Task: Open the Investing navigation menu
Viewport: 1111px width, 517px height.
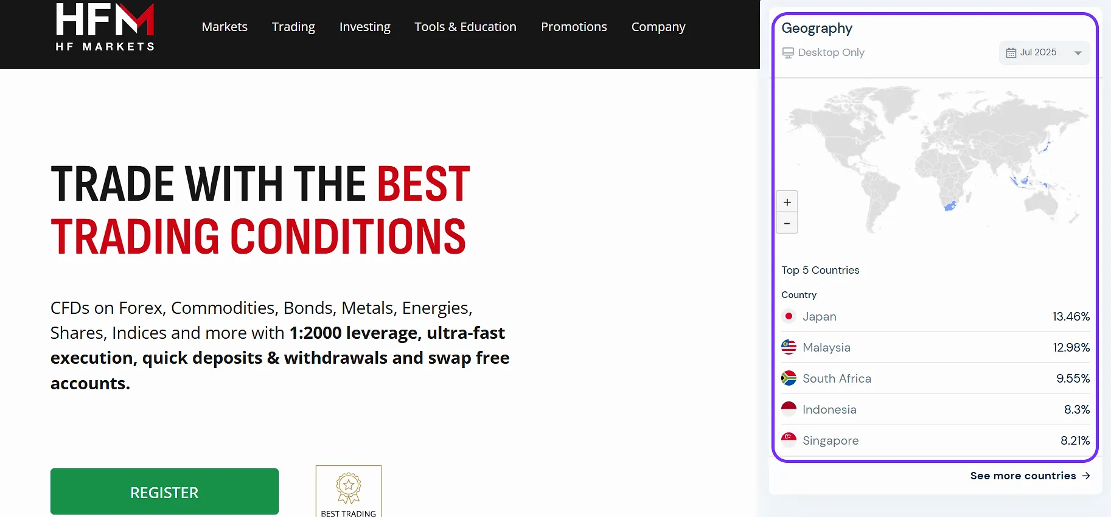Action: click(x=364, y=27)
